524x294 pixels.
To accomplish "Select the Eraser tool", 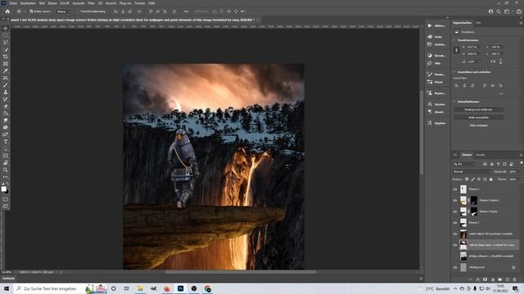I will click(6, 106).
